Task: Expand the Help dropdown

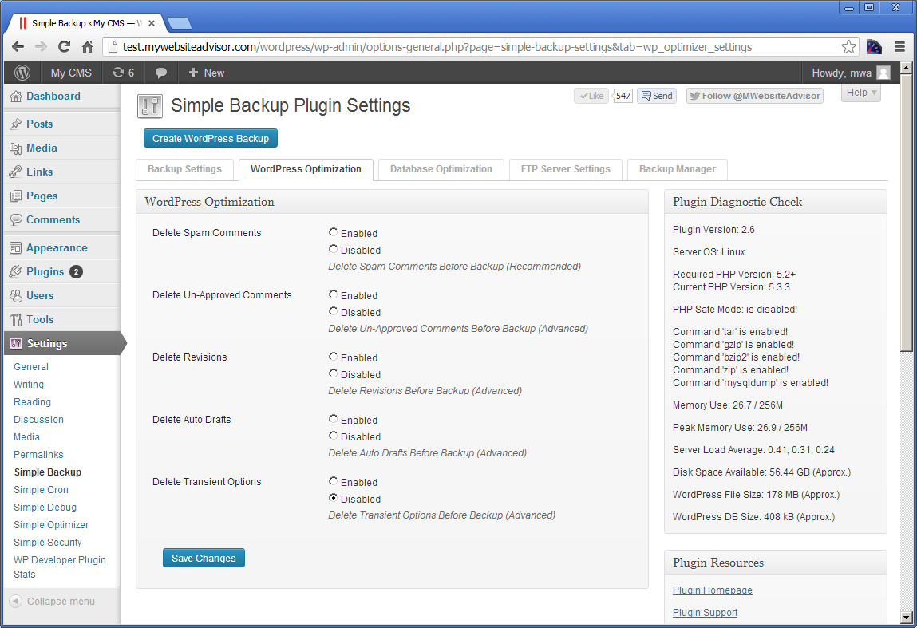Action: pos(861,93)
